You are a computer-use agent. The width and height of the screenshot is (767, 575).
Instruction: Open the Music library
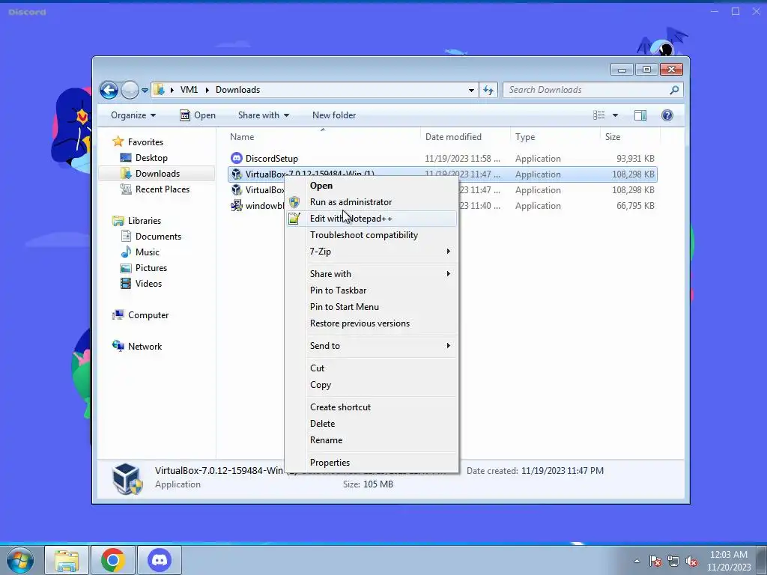point(140,252)
